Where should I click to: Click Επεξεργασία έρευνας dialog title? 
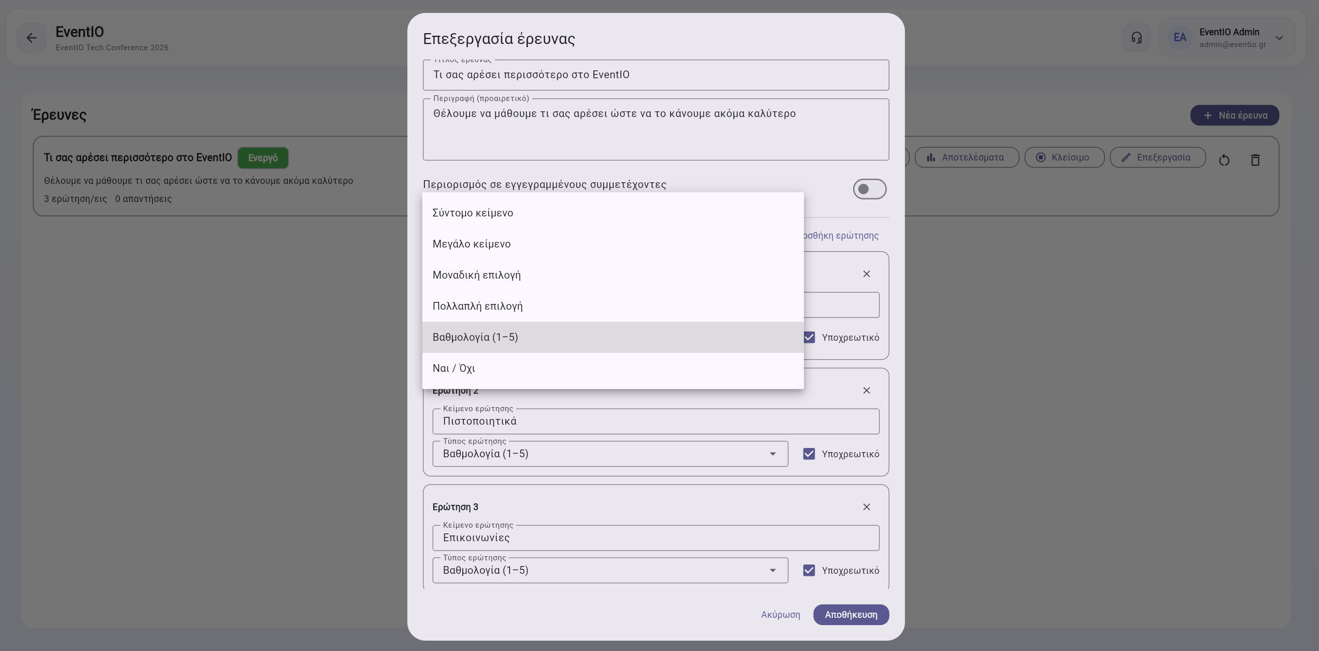(x=499, y=39)
